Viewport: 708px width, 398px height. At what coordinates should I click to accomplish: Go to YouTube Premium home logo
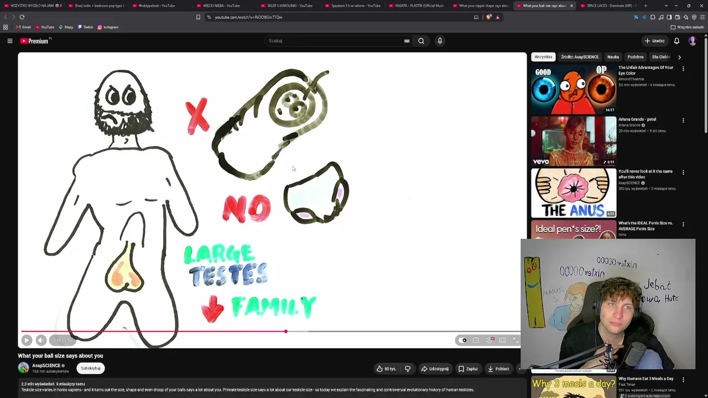(x=35, y=41)
